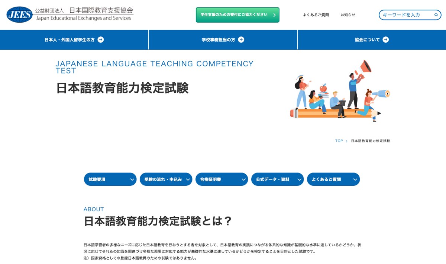This screenshot has width=446, height=264.
Task: Click arrow icon beside 日本人・外国人留学生の方
Action: (x=101, y=40)
